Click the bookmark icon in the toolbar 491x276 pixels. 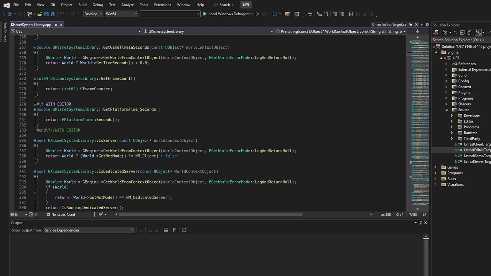click(351, 14)
